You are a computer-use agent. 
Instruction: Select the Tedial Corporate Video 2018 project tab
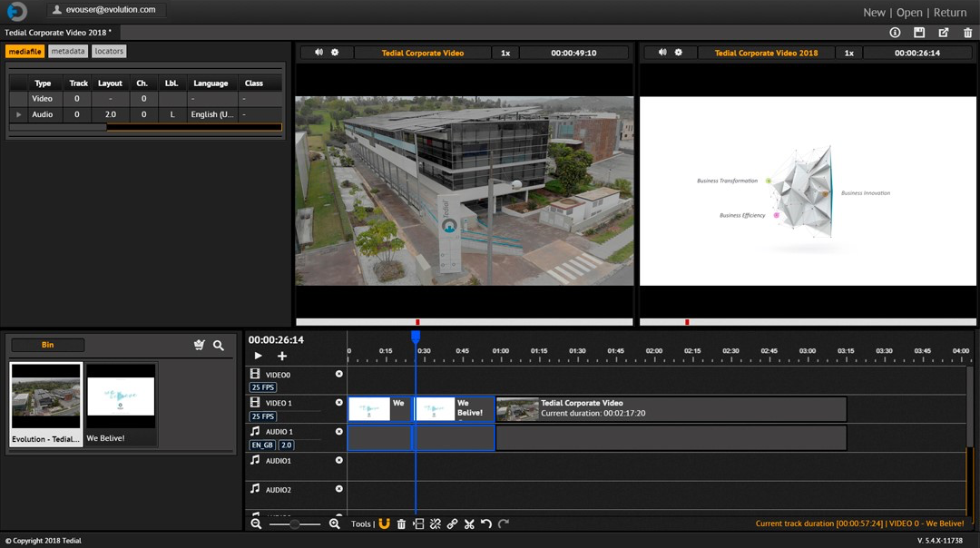pyautogui.click(x=59, y=33)
